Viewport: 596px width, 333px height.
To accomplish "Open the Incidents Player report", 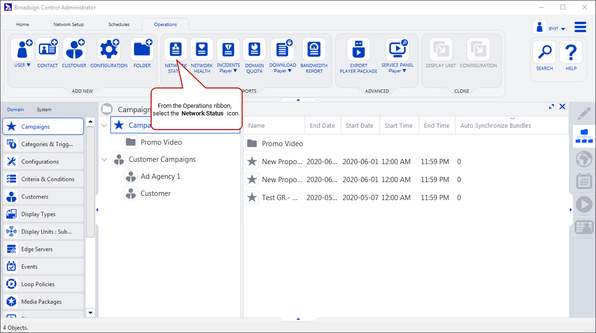I will pyautogui.click(x=228, y=49).
